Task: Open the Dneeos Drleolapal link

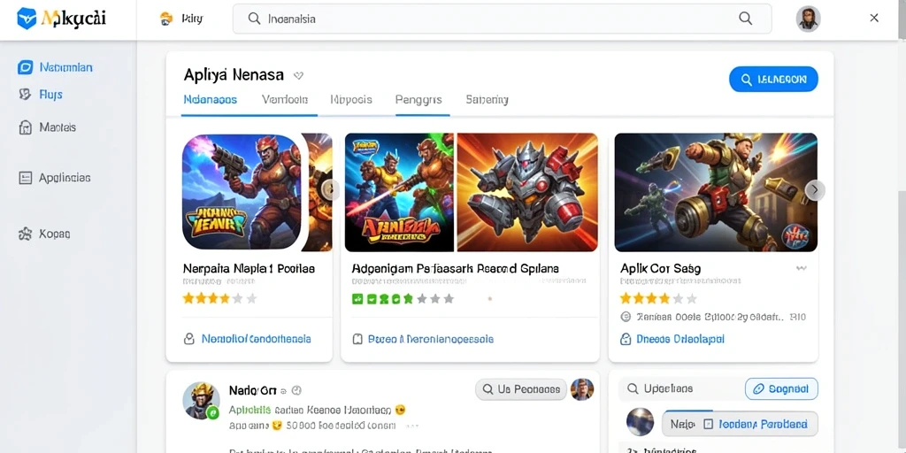Action: pos(680,339)
